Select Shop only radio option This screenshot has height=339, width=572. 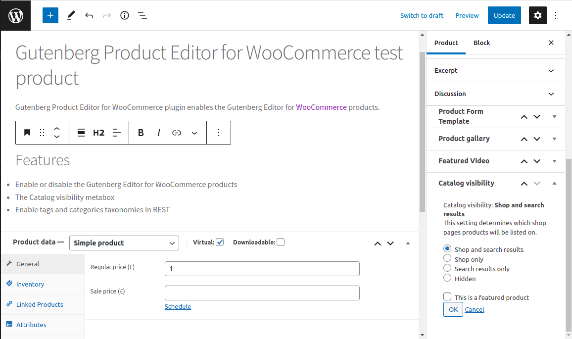[447, 258]
